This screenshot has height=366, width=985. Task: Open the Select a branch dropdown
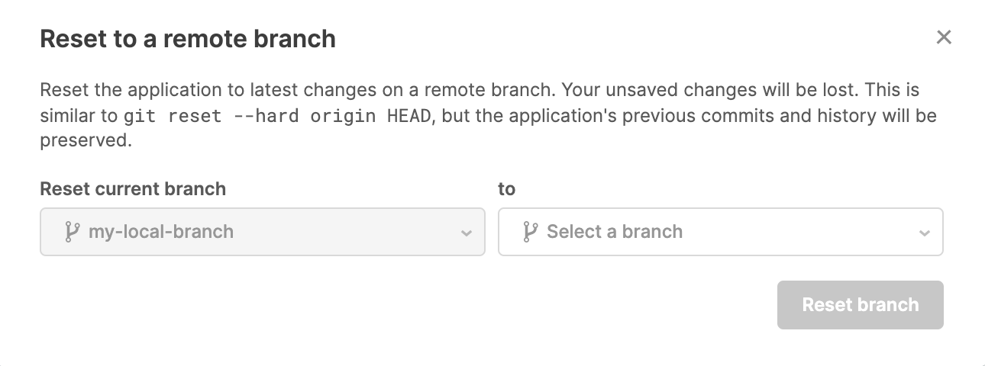click(721, 232)
